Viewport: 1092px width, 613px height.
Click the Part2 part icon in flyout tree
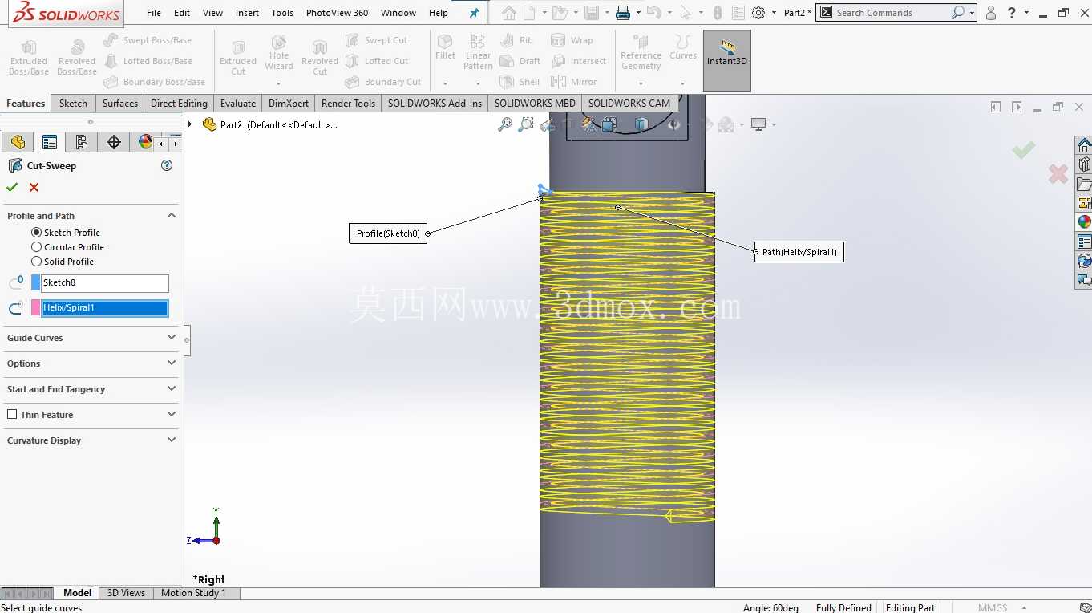tap(210, 124)
